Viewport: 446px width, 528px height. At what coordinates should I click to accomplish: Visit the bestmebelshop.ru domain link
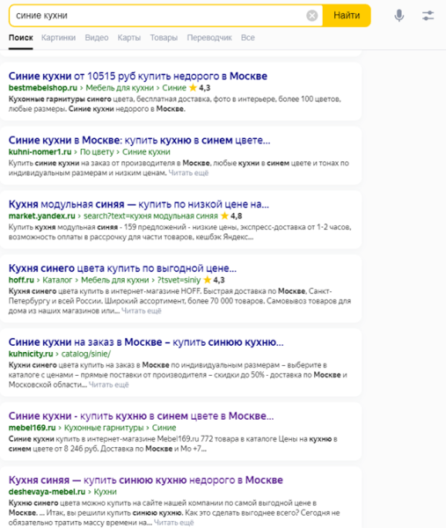[43, 88]
